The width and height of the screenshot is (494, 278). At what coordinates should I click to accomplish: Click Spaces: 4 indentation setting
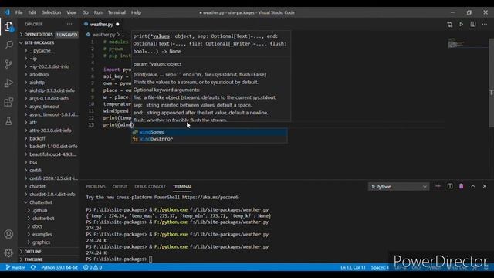coord(380,267)
